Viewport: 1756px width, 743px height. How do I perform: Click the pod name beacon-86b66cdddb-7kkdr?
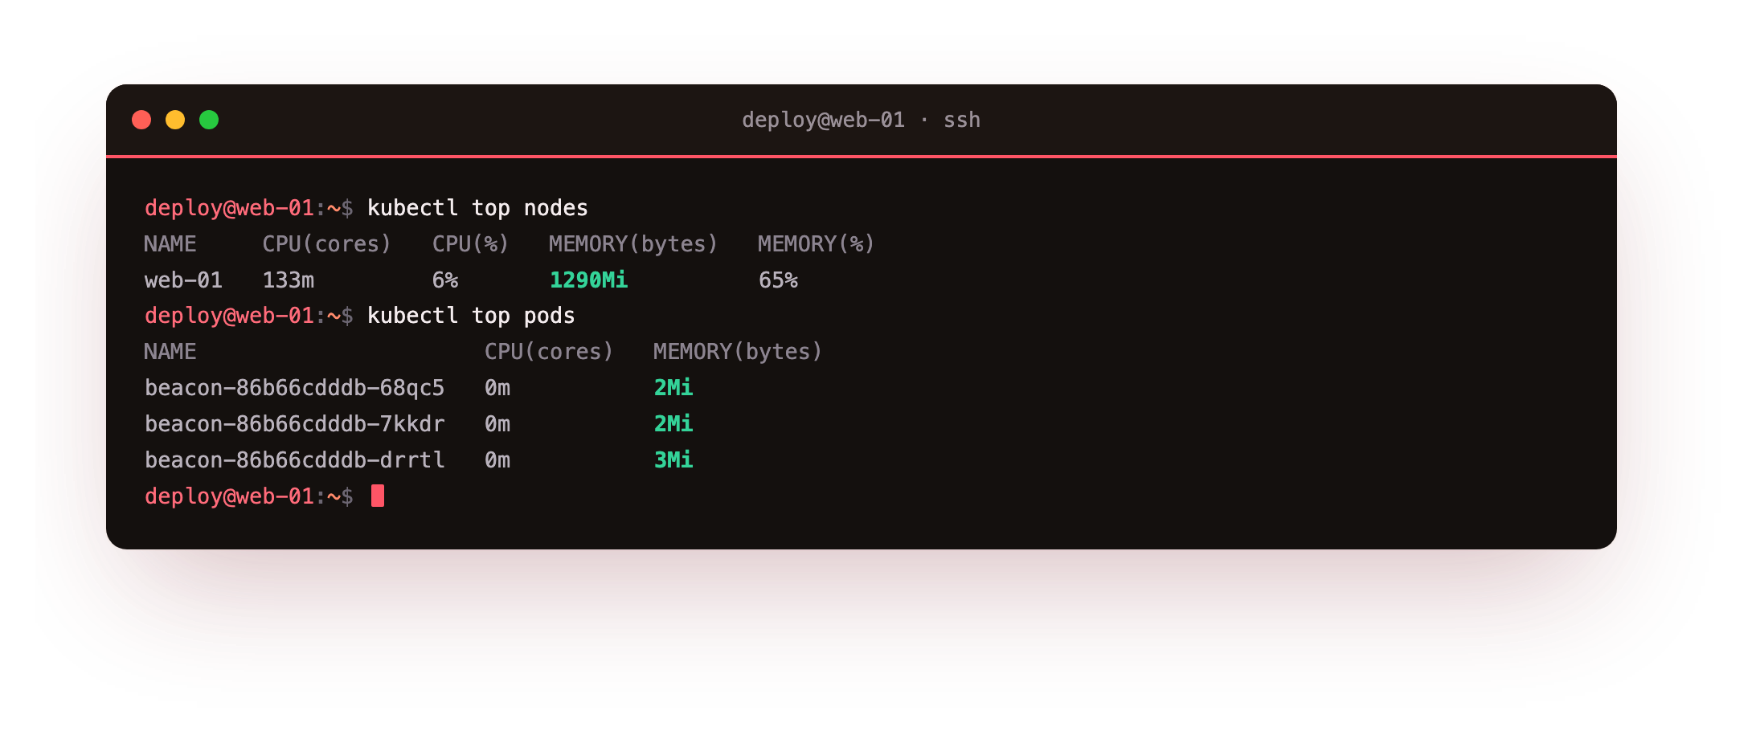click(294, 424)
